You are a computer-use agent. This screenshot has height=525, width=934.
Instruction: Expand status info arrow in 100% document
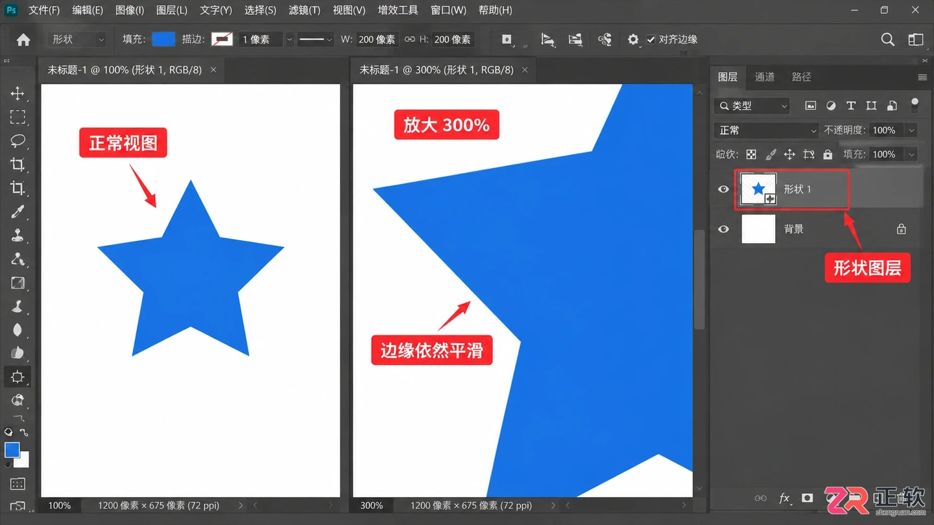241,505
